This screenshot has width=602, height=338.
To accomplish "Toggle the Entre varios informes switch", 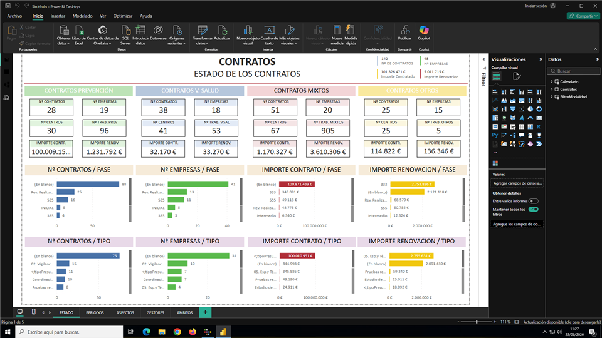I will [533, 201].
